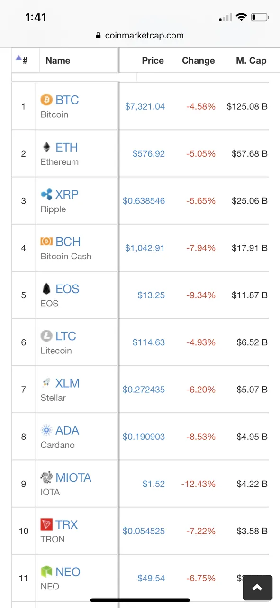Tap the Litecoin gray logo icon

coord(46,336)
